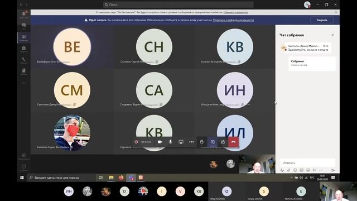Select the ВЕ participant tile
The image size is (357, 201).
[72, 47]
